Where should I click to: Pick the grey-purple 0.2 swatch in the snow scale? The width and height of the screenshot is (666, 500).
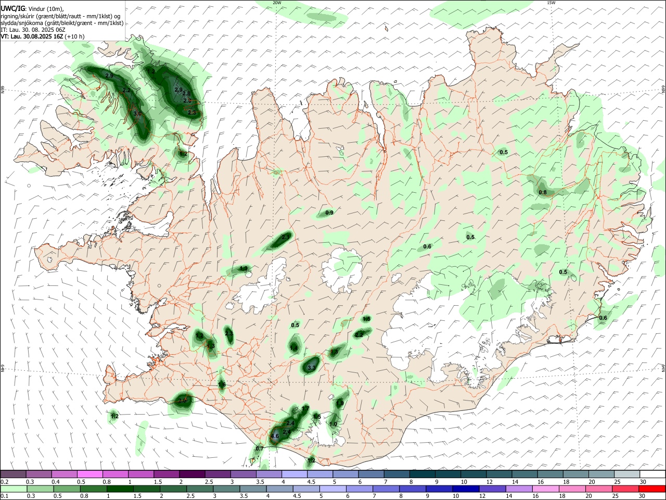coord(13,474)
